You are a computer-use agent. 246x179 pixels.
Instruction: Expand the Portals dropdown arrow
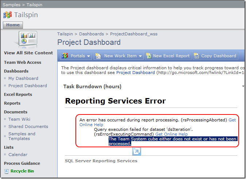(89, 56)
